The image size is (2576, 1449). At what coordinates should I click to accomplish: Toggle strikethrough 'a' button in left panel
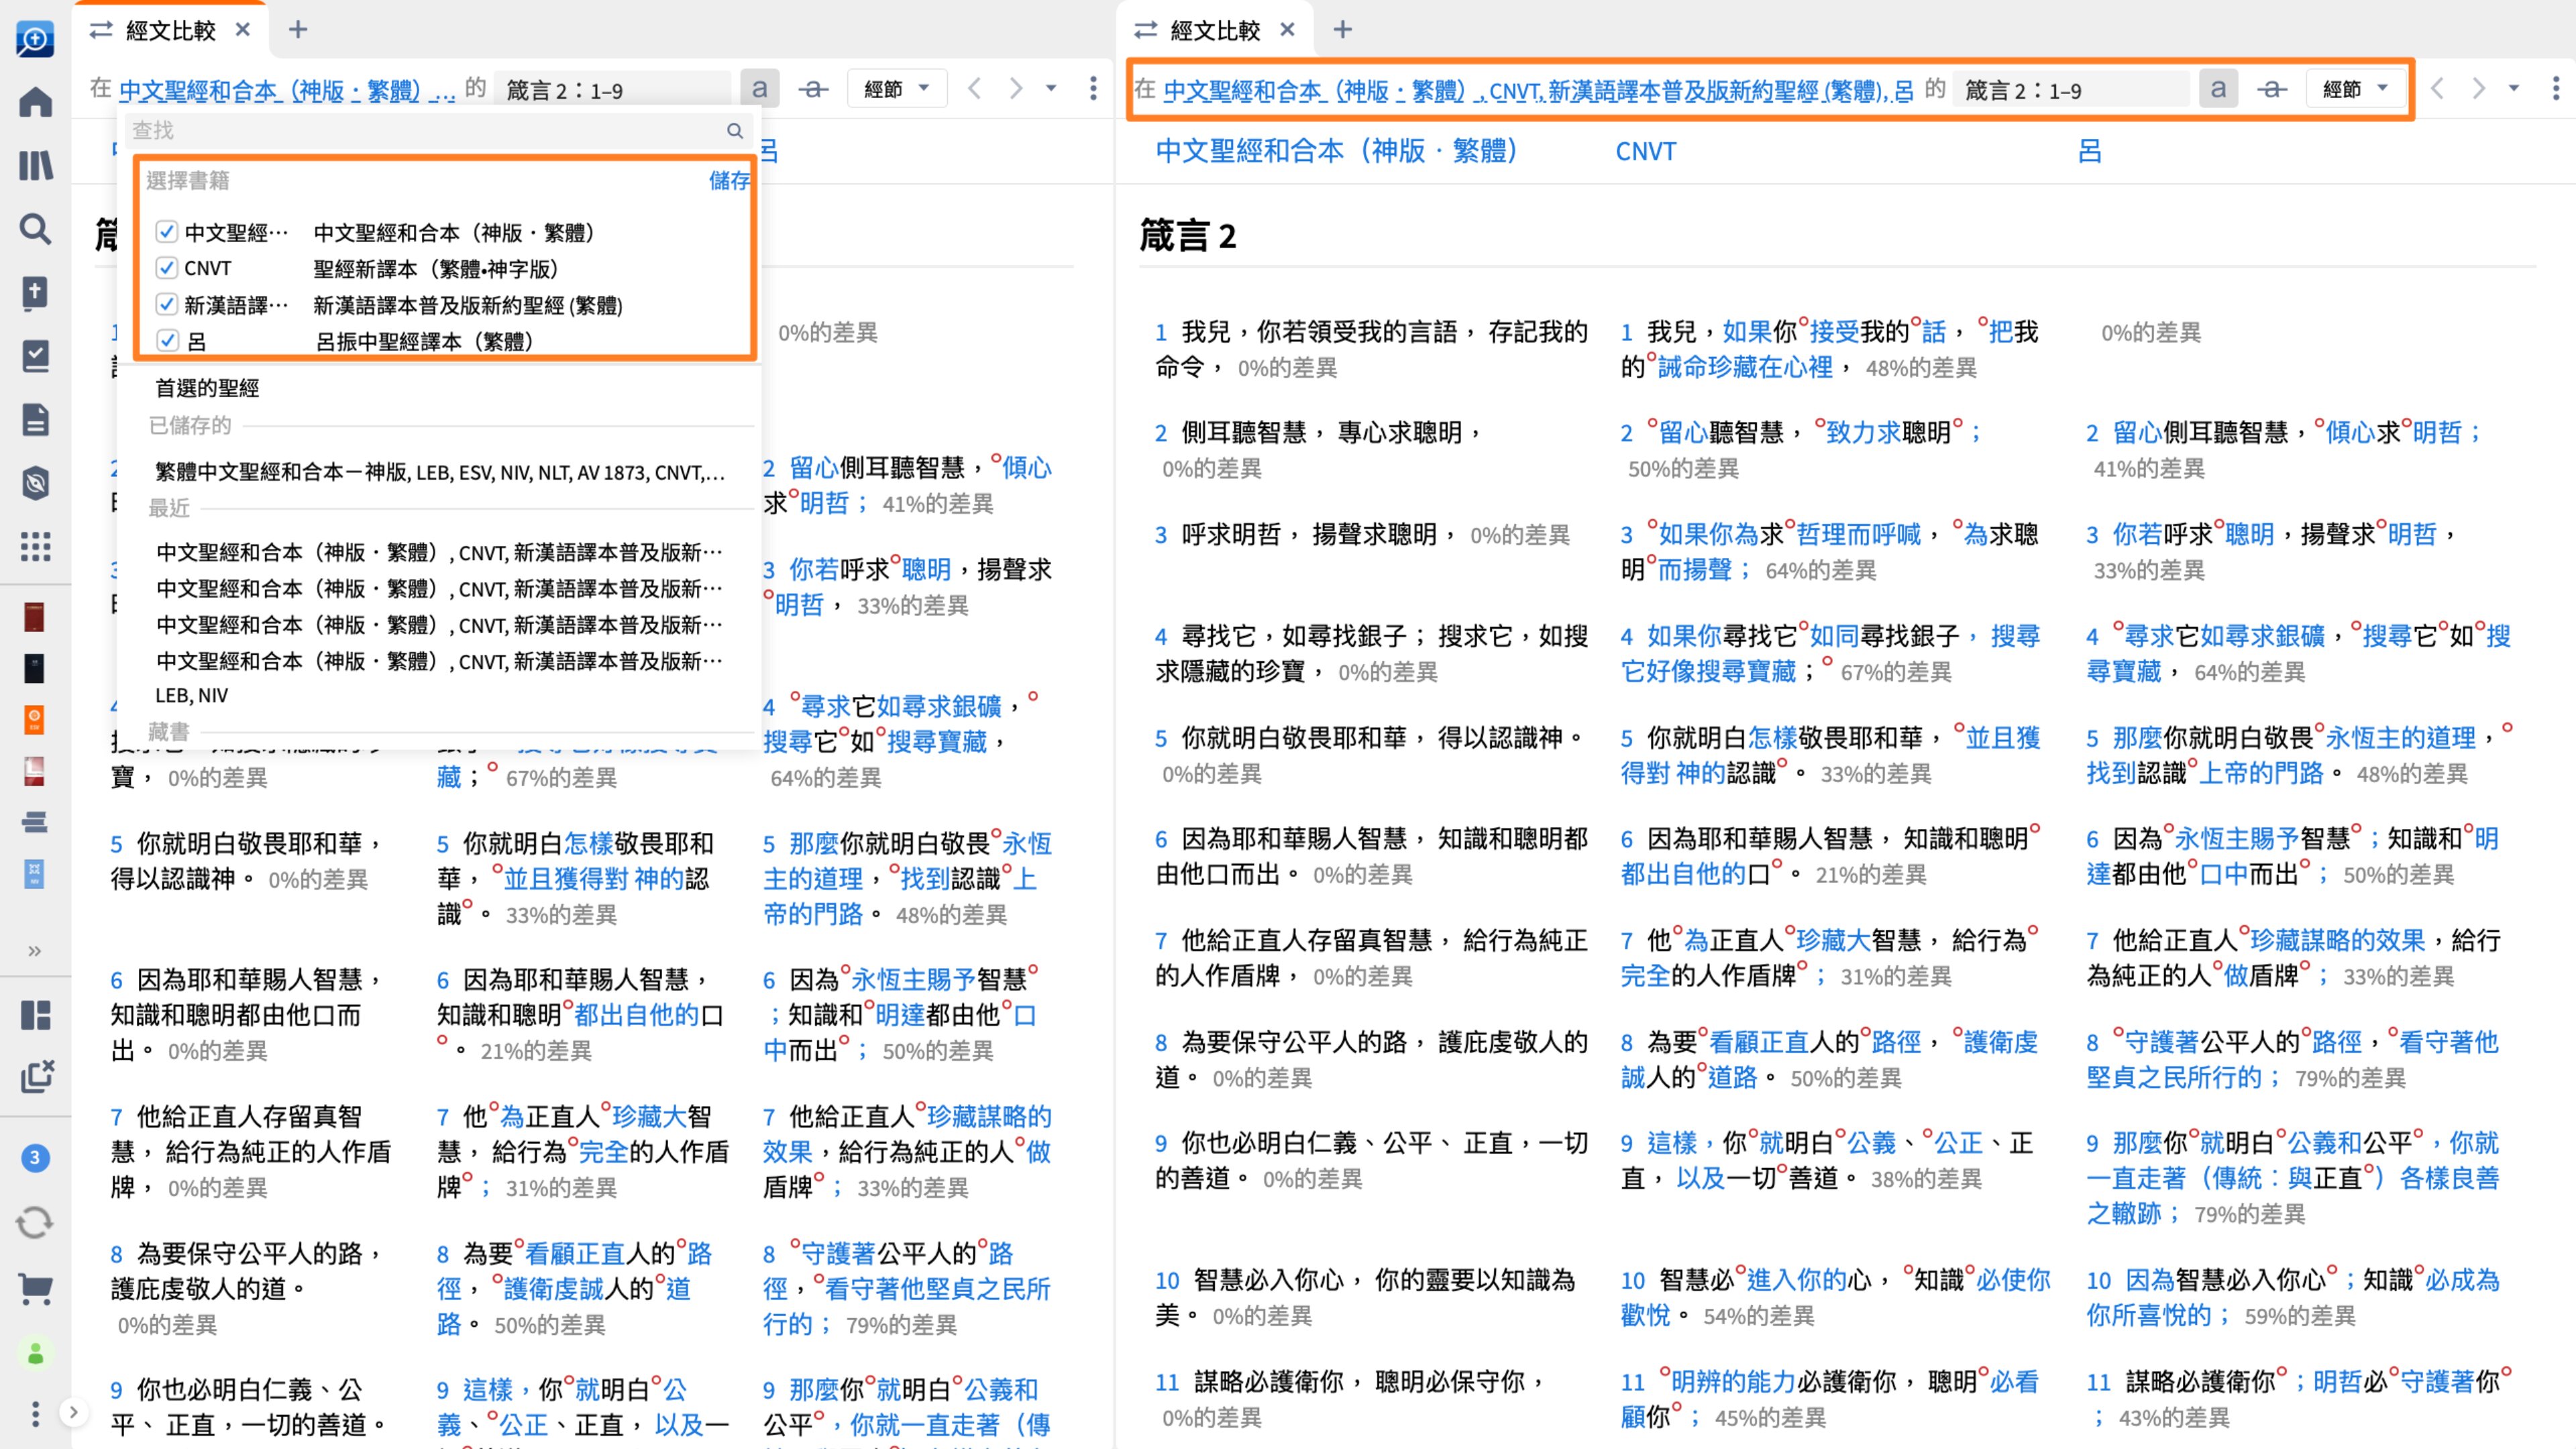pos(813,88)
